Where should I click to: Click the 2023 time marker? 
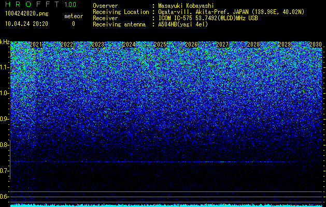pyautogui.click(x=98, y=45)
